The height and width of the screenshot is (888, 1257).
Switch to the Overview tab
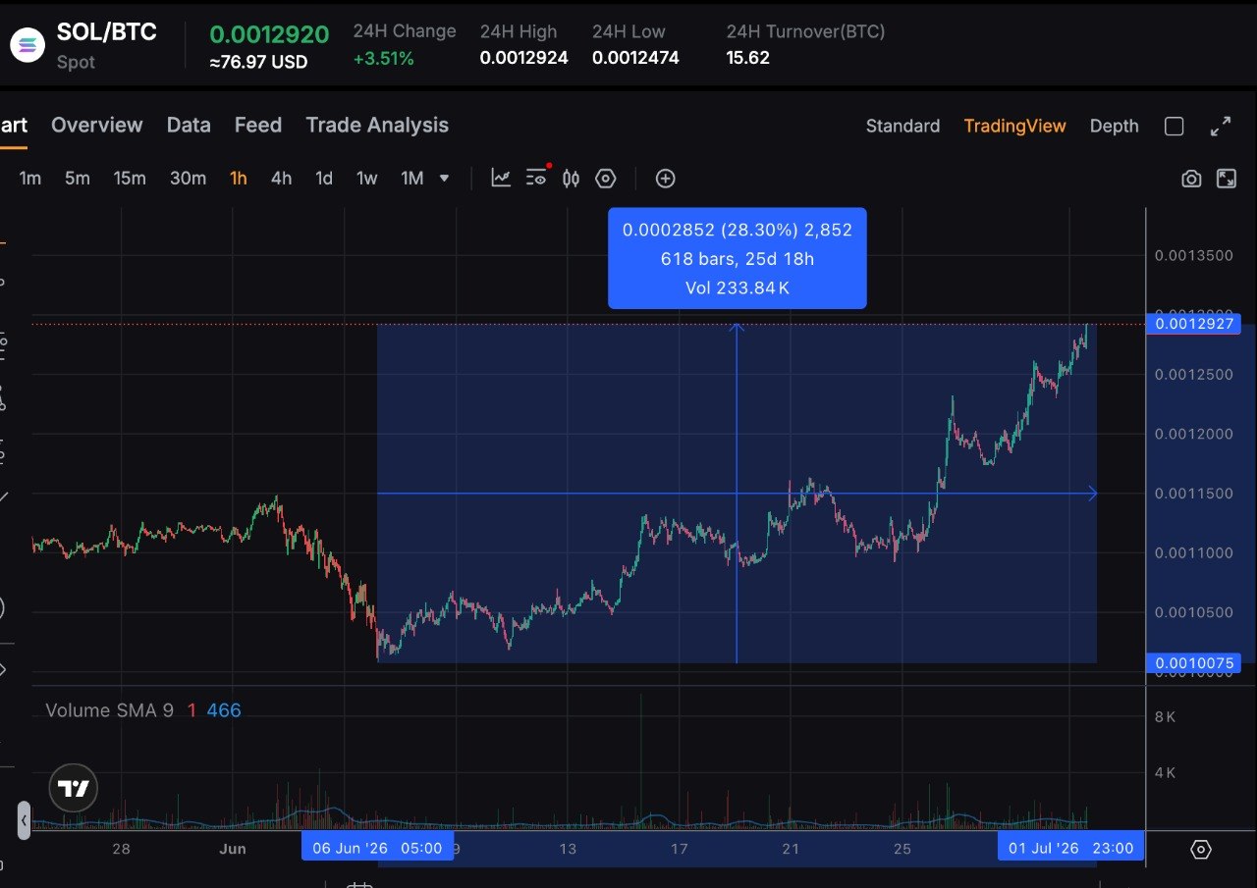(x=96, y=125)
